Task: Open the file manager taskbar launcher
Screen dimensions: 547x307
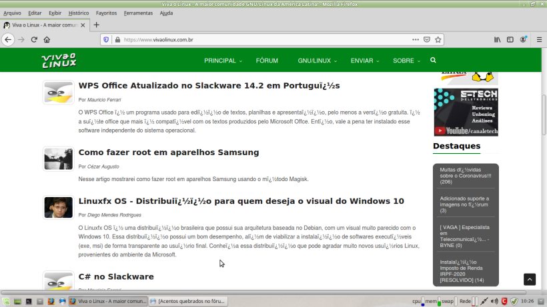Action: [x=40, y=302]
